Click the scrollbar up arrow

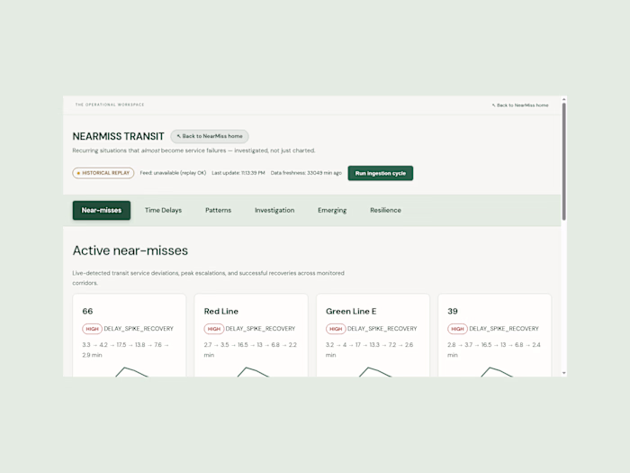564,99
